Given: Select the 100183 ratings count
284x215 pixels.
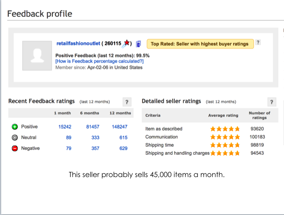Looking at the screenshot, I should 257,137.
